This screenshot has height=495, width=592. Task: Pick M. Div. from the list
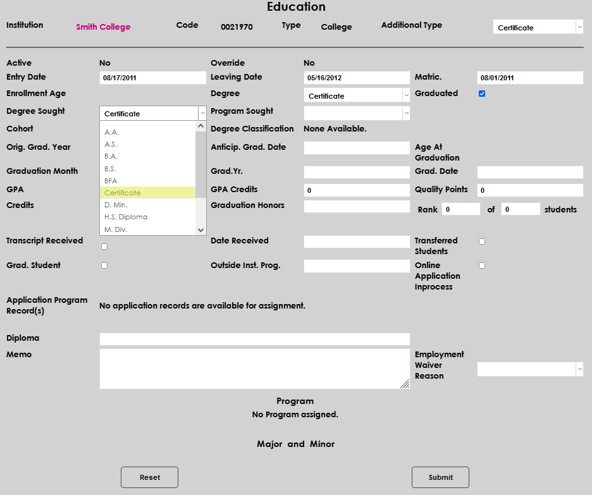[x=116, y=229]
